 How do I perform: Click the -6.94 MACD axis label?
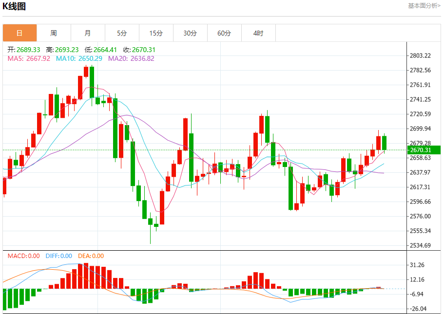(x=416, y=294)
